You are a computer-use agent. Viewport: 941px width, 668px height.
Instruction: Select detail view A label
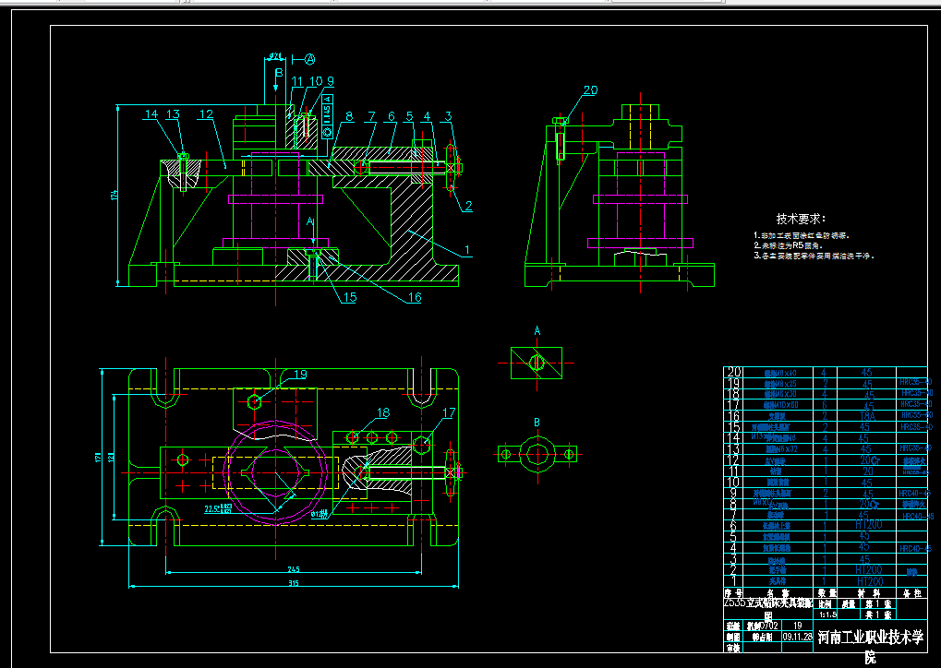(537, 329)
